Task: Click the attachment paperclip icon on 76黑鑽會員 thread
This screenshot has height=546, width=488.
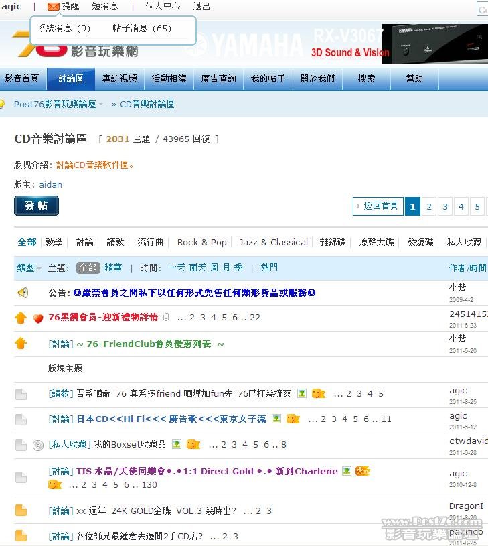Action: pyautogui.click(x=166, y=317)
